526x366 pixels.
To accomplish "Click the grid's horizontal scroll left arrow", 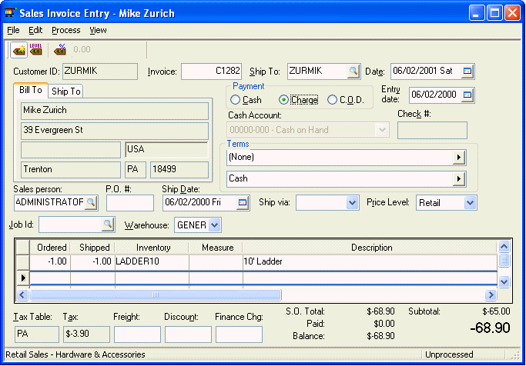I will point(22,295).
